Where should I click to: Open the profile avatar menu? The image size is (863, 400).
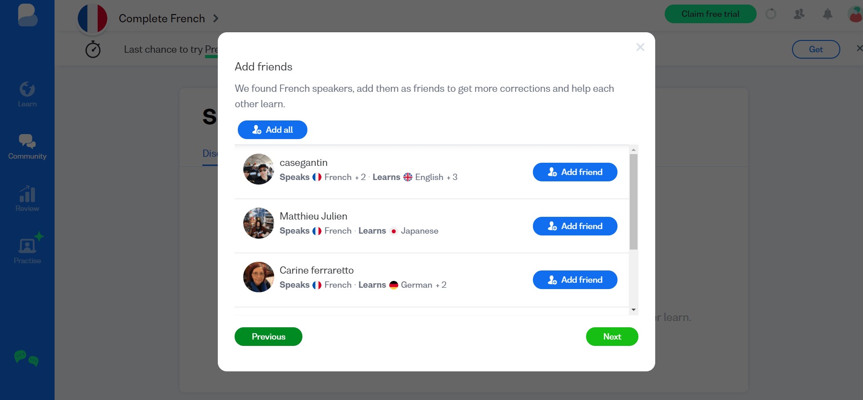pos(852,13)
